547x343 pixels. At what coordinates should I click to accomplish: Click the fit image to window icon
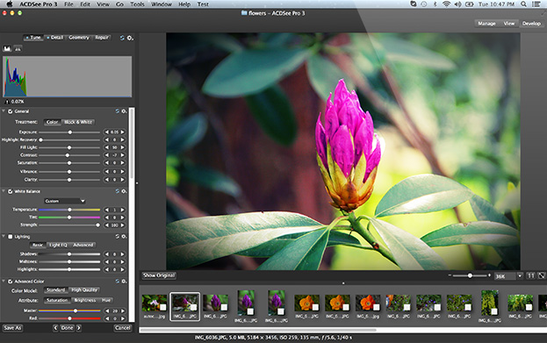[x=541, y=275]
